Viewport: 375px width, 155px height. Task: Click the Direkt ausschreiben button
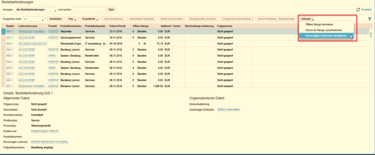[171, 19]
